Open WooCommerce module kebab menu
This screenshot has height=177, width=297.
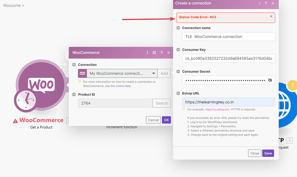[x=147, y=53]
